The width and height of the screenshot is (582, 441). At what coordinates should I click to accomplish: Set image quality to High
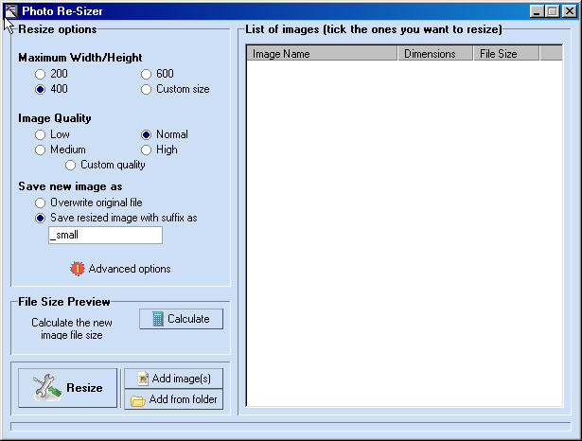click(x=147, y=150)
